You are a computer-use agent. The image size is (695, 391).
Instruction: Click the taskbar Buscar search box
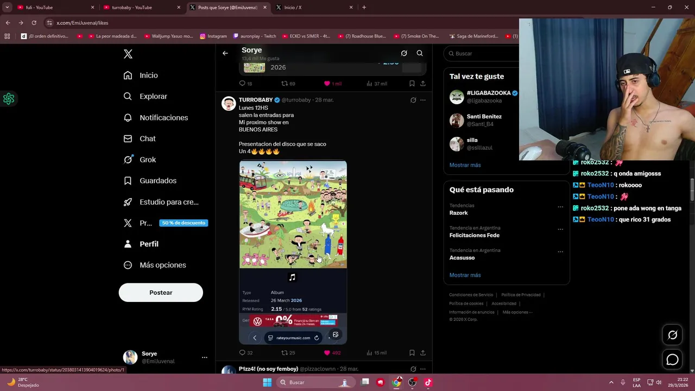tap(315, 382)
